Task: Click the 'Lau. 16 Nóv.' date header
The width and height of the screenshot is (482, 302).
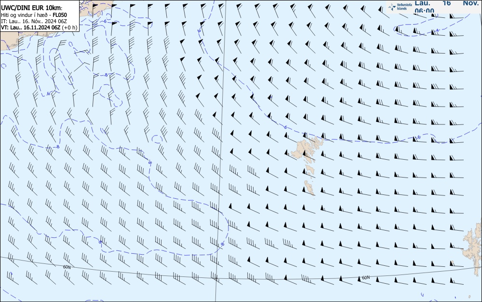Action: coord(447,3)
